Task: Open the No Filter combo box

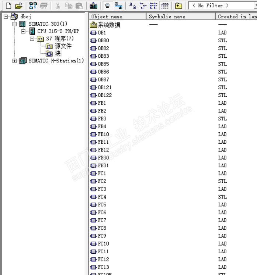Action: (222, 6)
